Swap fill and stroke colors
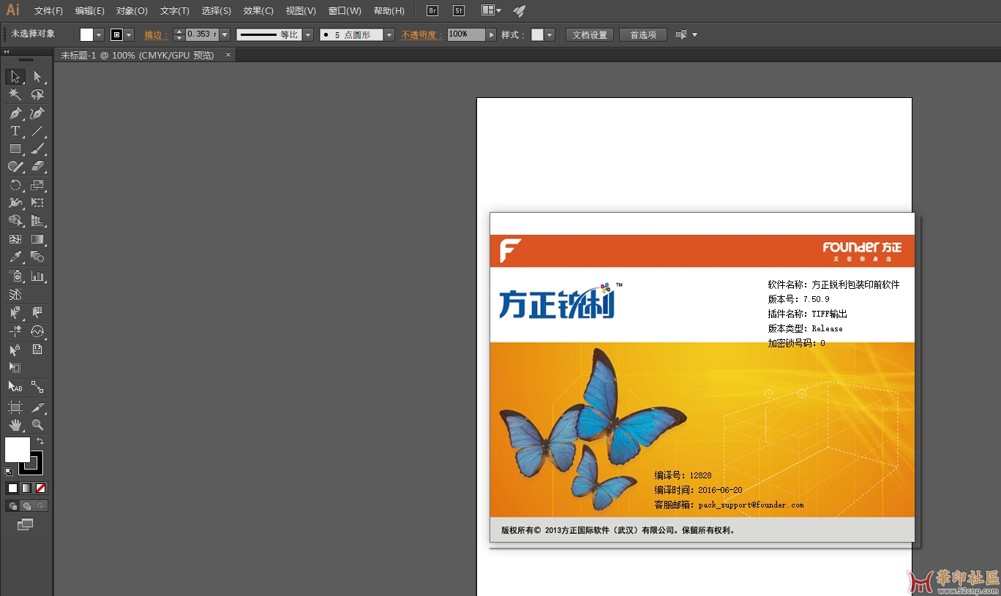The width and height of the screenshot is (1001, 596). click(x=40, y=441)
